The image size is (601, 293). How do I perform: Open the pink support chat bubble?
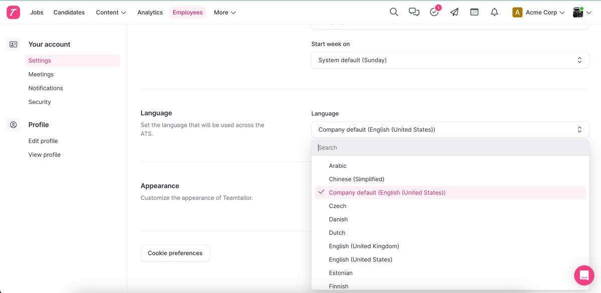[x=583, y=275]
